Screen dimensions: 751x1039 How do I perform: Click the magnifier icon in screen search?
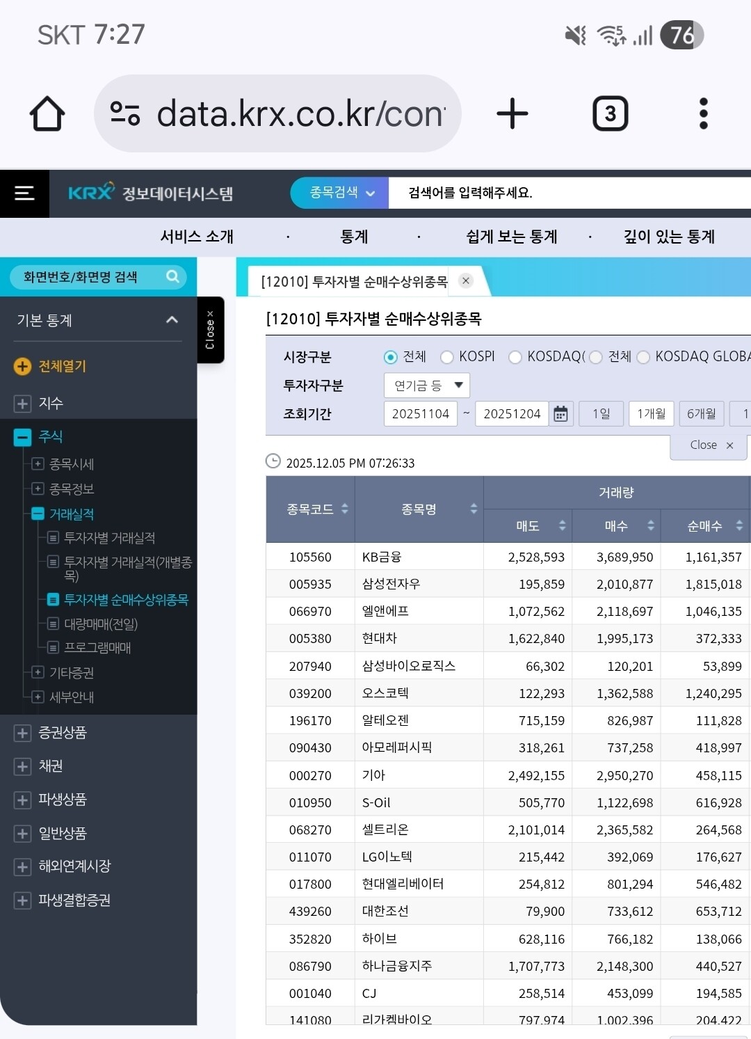[172, 277]
